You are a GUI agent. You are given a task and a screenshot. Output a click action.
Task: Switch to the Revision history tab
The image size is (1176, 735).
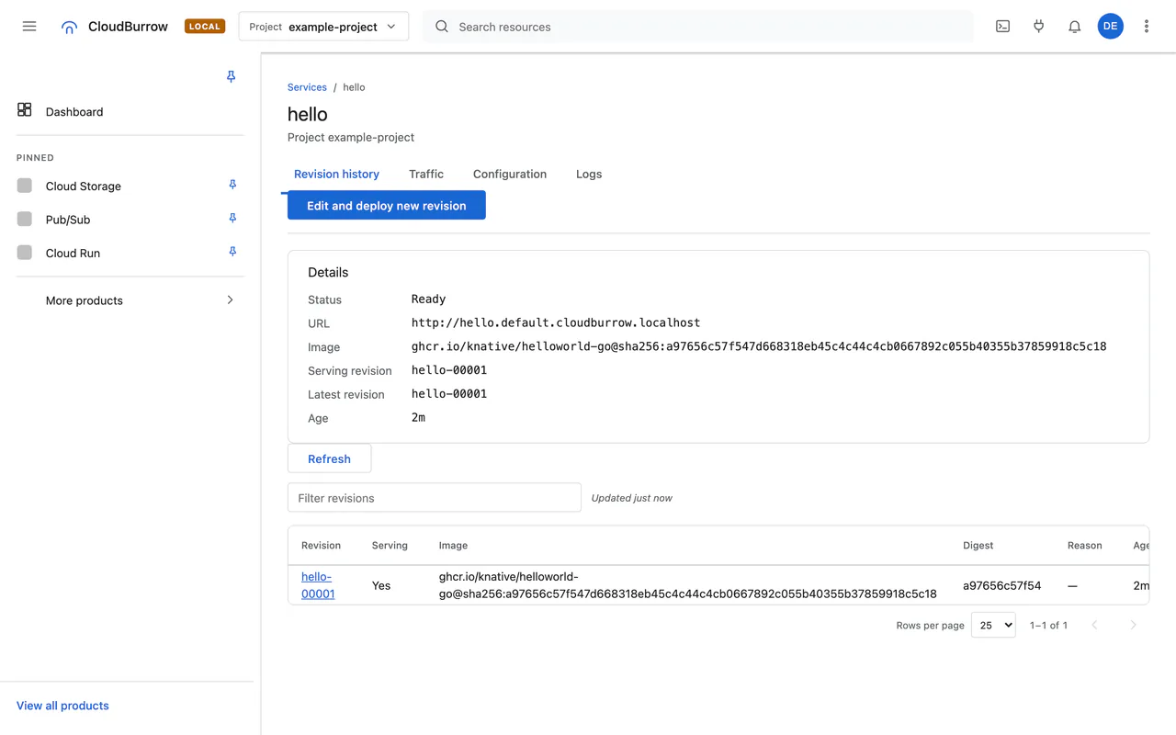[336, 174]
